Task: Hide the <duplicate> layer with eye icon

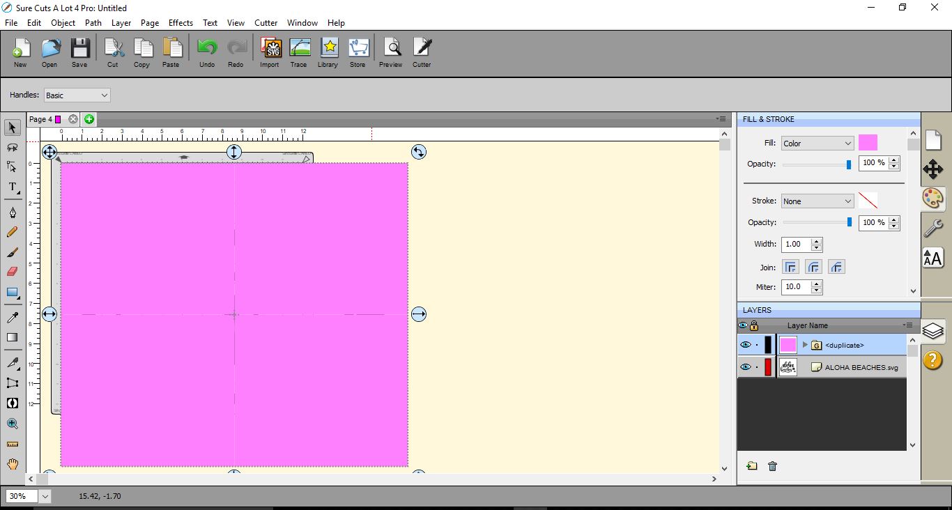Action: point(745,345)
